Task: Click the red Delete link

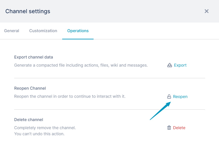Action: point(179,128)
